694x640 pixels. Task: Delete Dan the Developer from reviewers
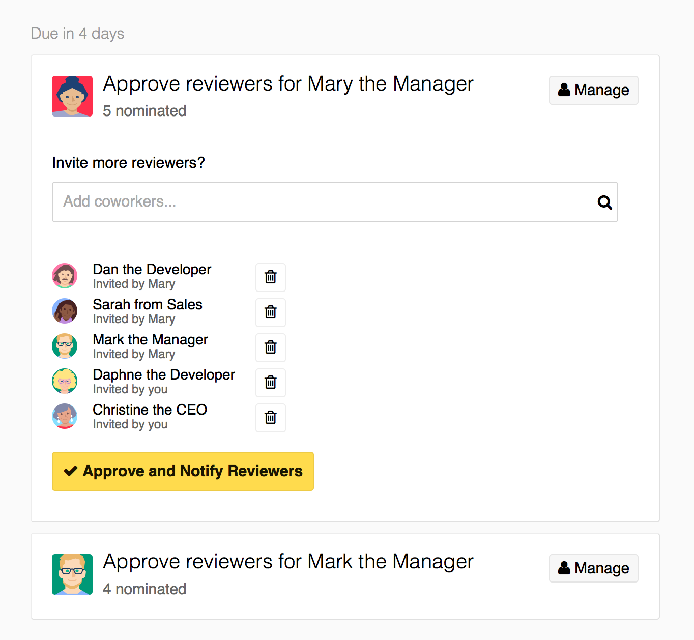click(x=270, y=277)
